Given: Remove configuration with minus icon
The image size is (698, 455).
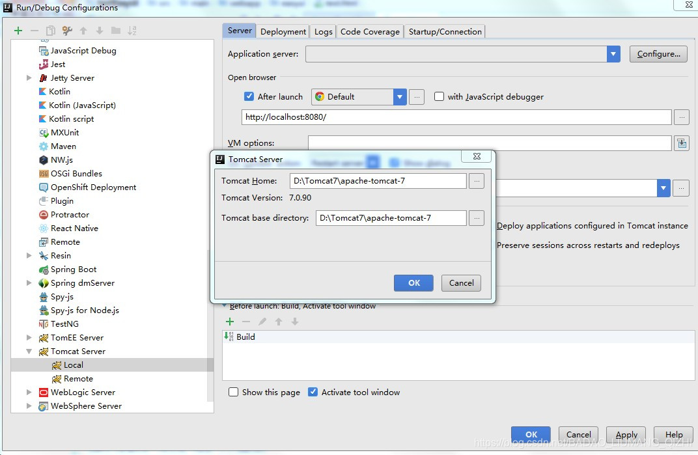Looking at the screenshot, I should (x=35, y=31).
